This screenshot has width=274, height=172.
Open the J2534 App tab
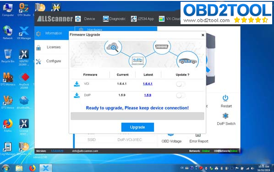coord(142,19)
